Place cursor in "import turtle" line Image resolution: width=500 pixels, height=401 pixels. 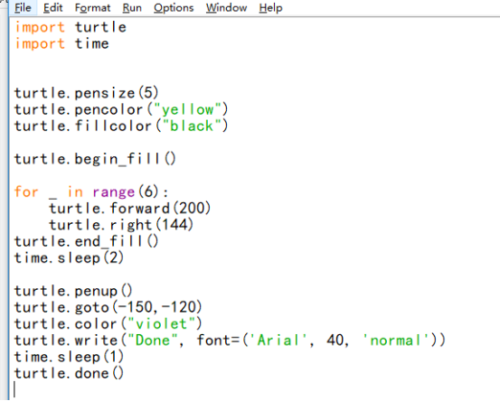(71, 27)
